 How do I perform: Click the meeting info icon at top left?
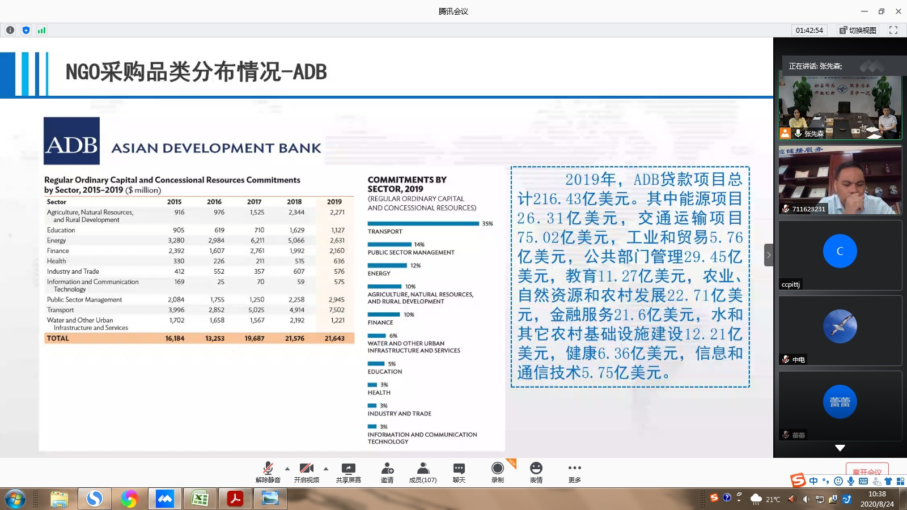(10, 30)
